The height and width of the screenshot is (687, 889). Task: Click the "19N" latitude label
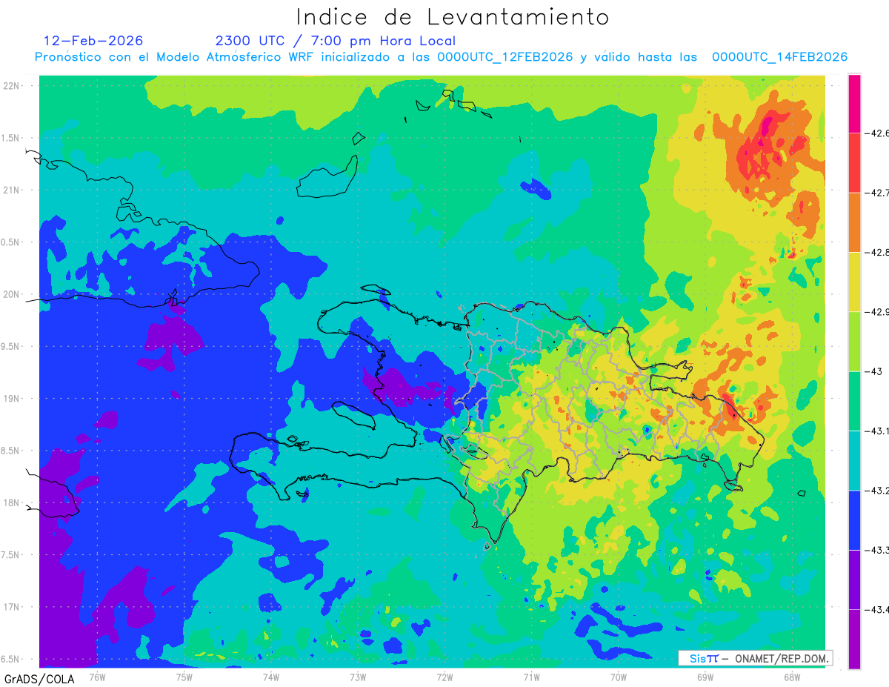point(12,398)
